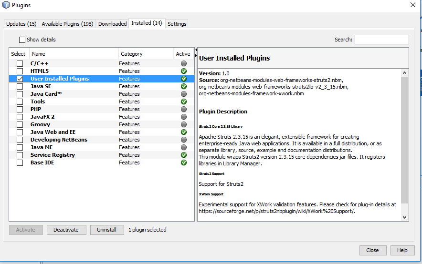Click the inactive status icon for Groovy
Screen dimensions: 422x264
click(x=184, y=125)
